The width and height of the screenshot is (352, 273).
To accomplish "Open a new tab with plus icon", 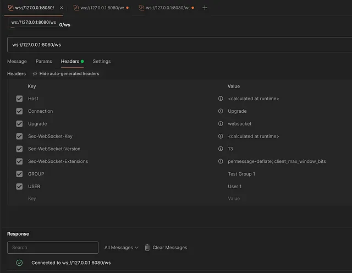I will (x=205, y=8).
